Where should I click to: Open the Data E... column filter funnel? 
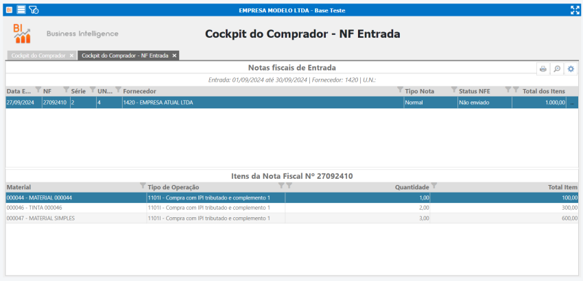pos(38,90)
